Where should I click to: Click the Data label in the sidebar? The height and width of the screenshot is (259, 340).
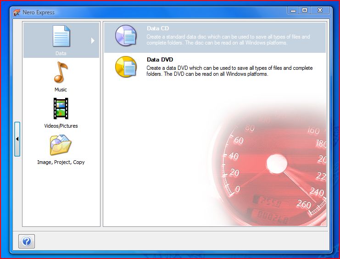tap(61, 53)
